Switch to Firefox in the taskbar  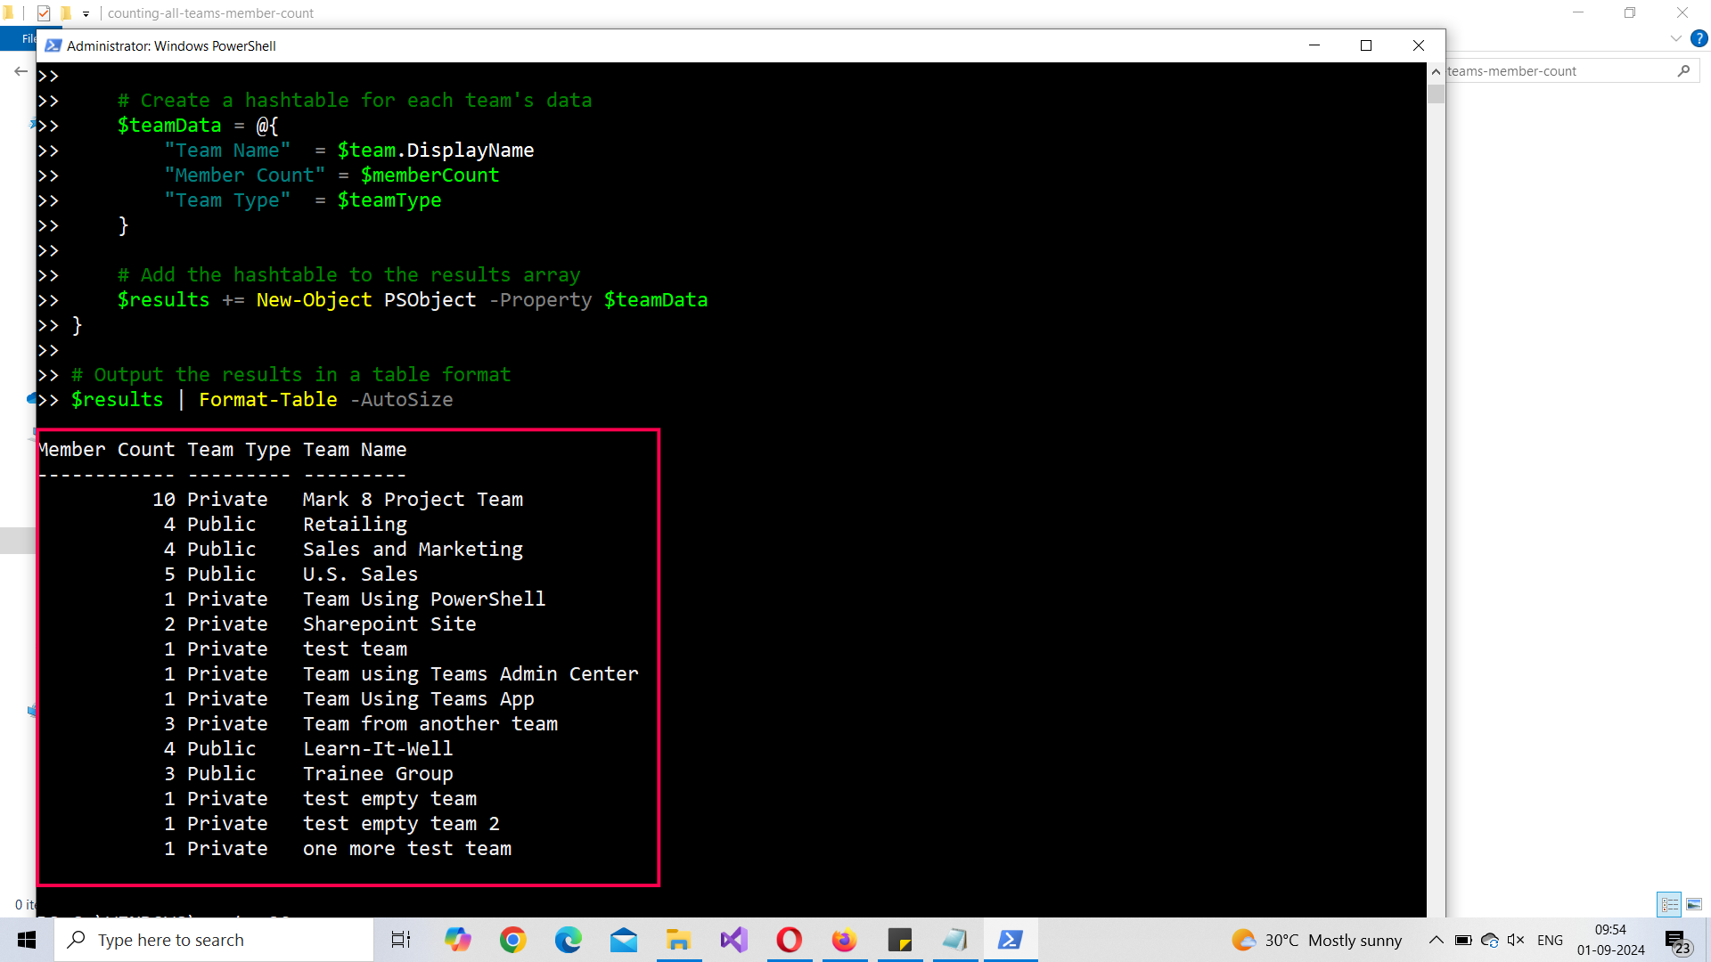[x=844, y=940]
